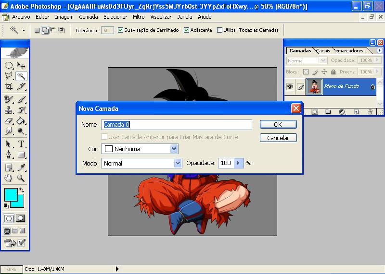Enable Utilizar Todas as Camadas
Viewport: 385px width, 274px height.
click(x=219, y=30)
